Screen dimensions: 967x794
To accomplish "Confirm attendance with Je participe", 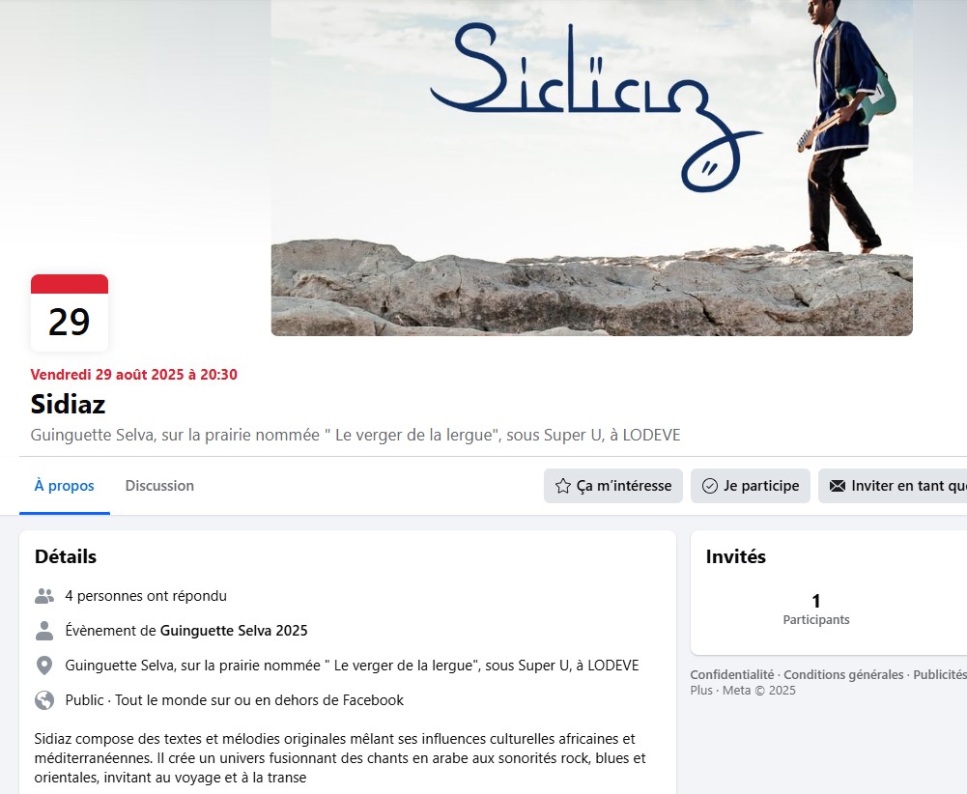I will [x=751, y=486].
